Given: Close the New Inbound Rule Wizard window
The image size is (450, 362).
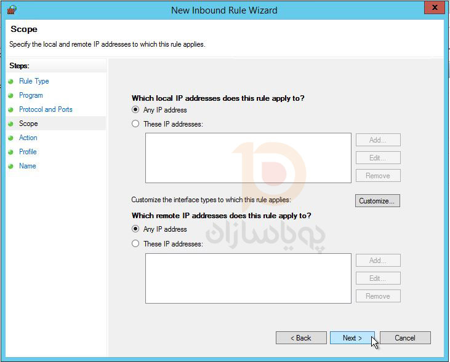Looking at the screenshot, I should [435, 8].
